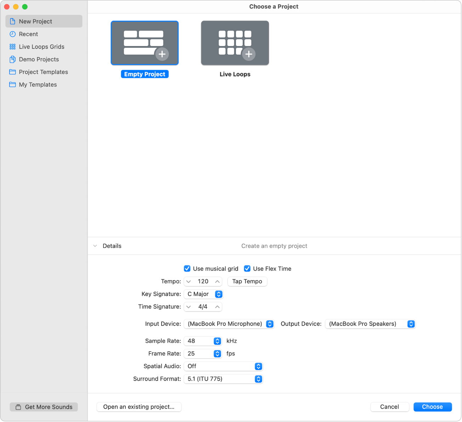Select the Empty Project template thumbnail
Image resolution: width=462 pixels, height=422 pixels.
[145, 42]
